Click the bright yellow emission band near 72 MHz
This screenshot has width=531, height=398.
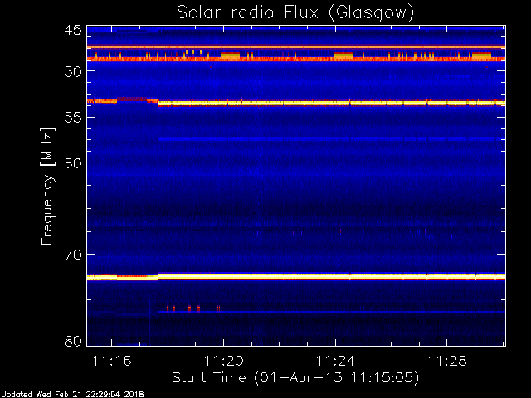296,276
